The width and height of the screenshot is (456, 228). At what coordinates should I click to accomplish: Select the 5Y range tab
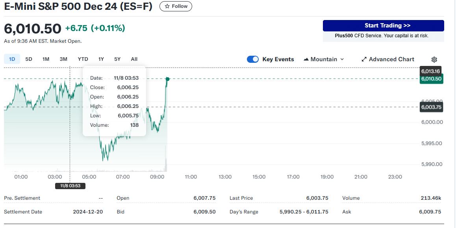click(117, 59)
